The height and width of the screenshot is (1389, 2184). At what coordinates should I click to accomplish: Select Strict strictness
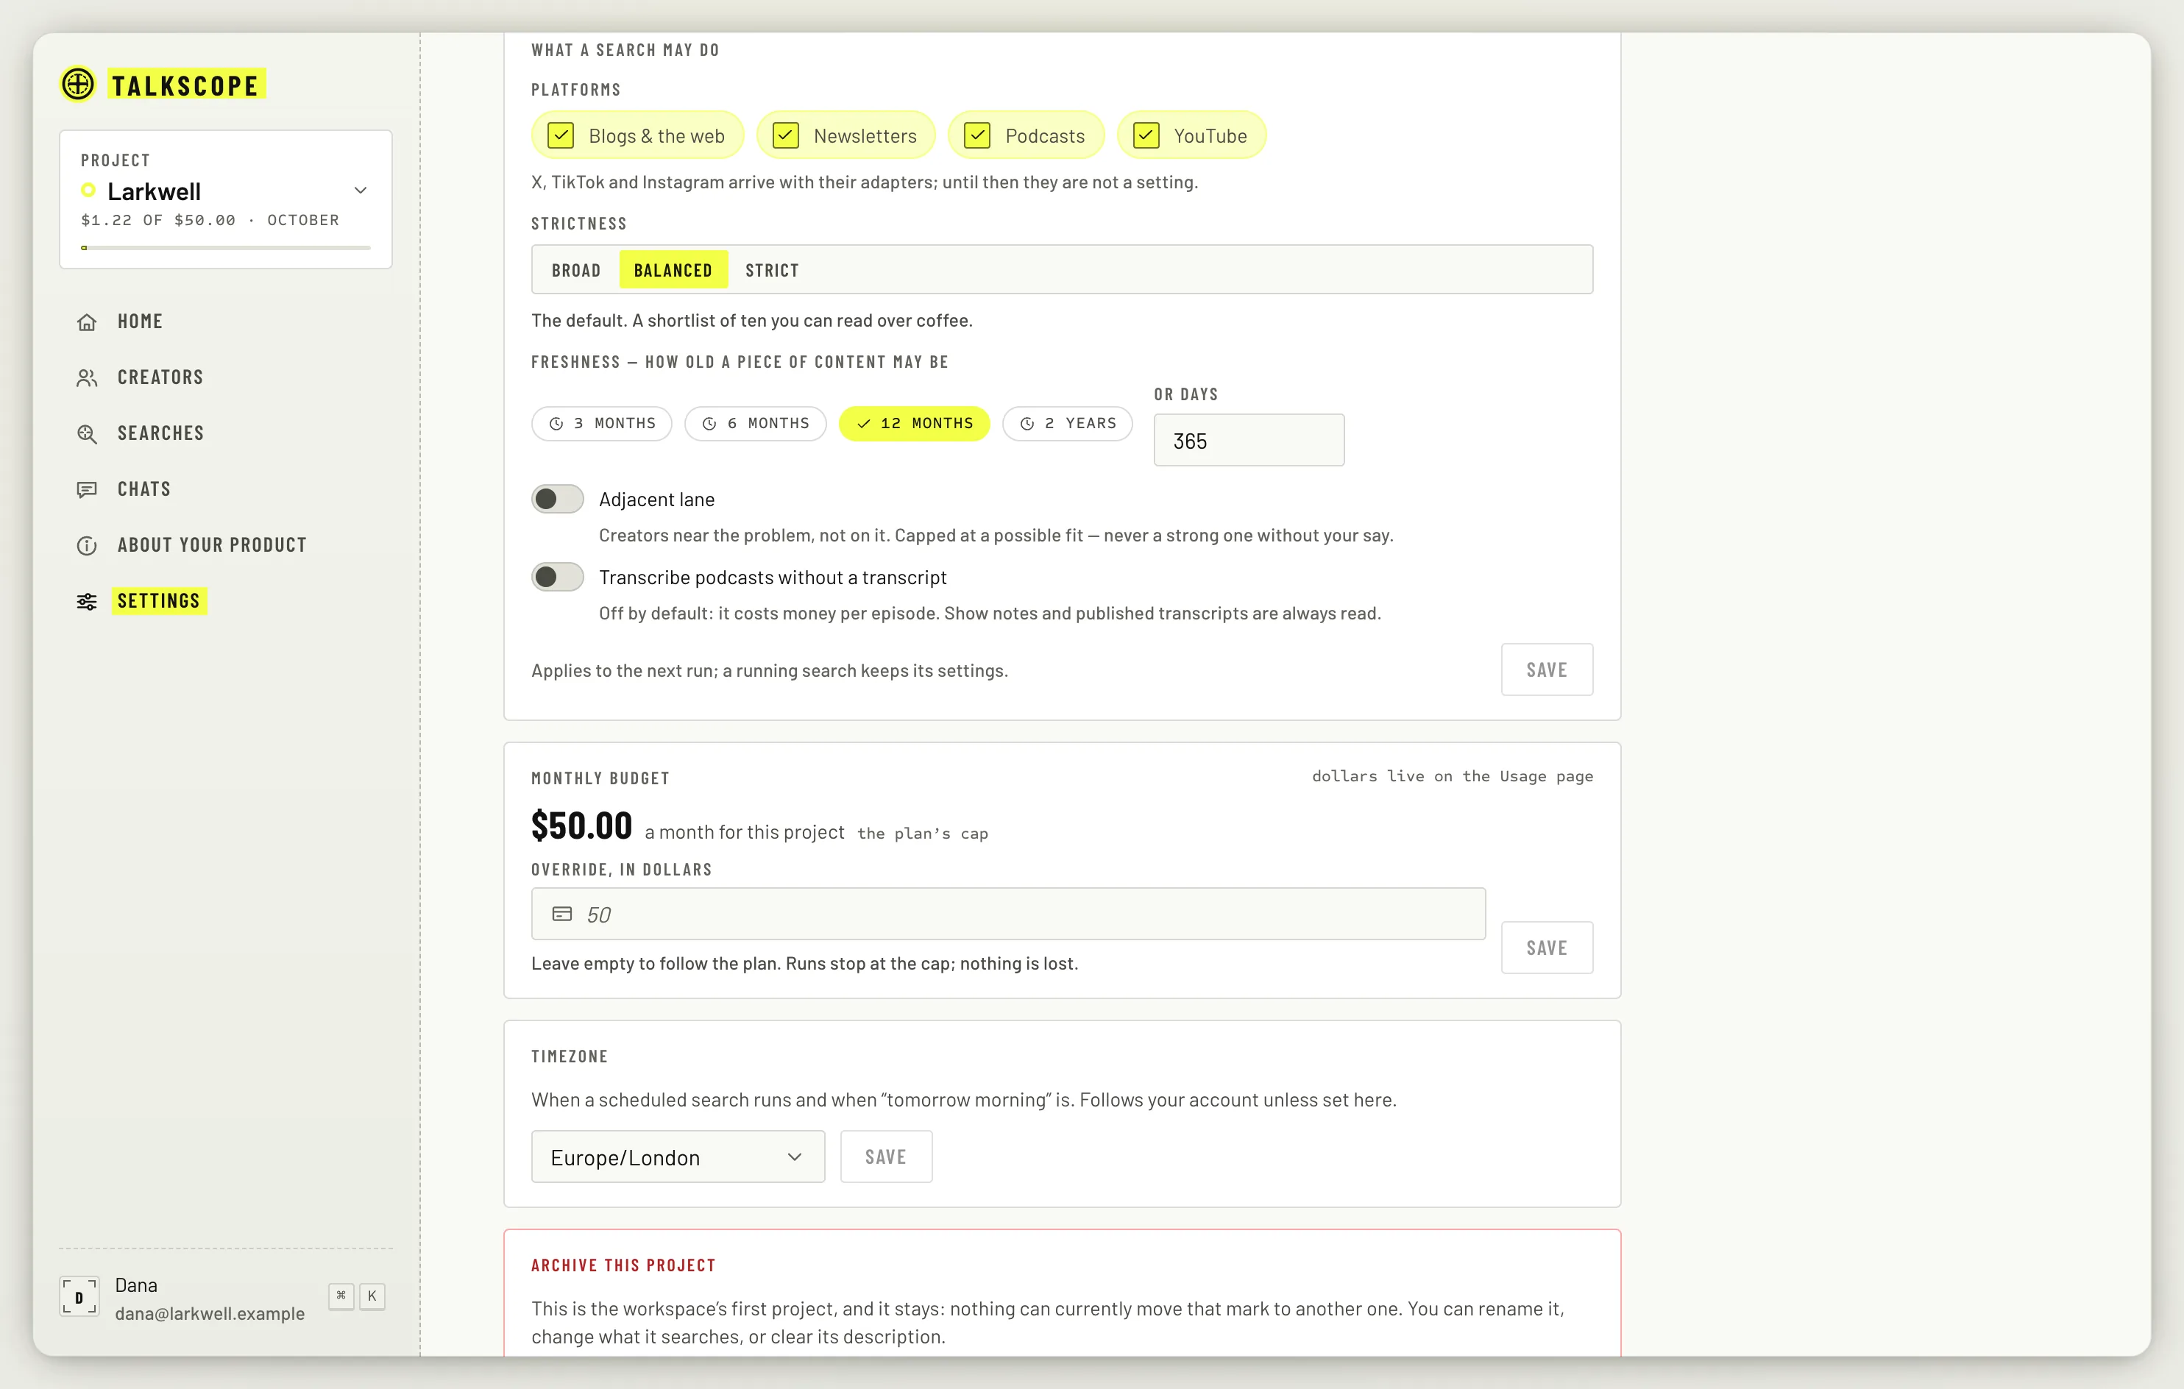772,270
